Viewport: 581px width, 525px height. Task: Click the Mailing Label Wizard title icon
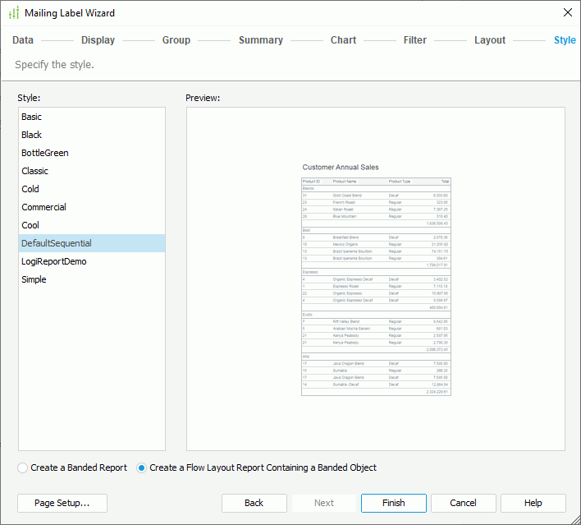14,13
